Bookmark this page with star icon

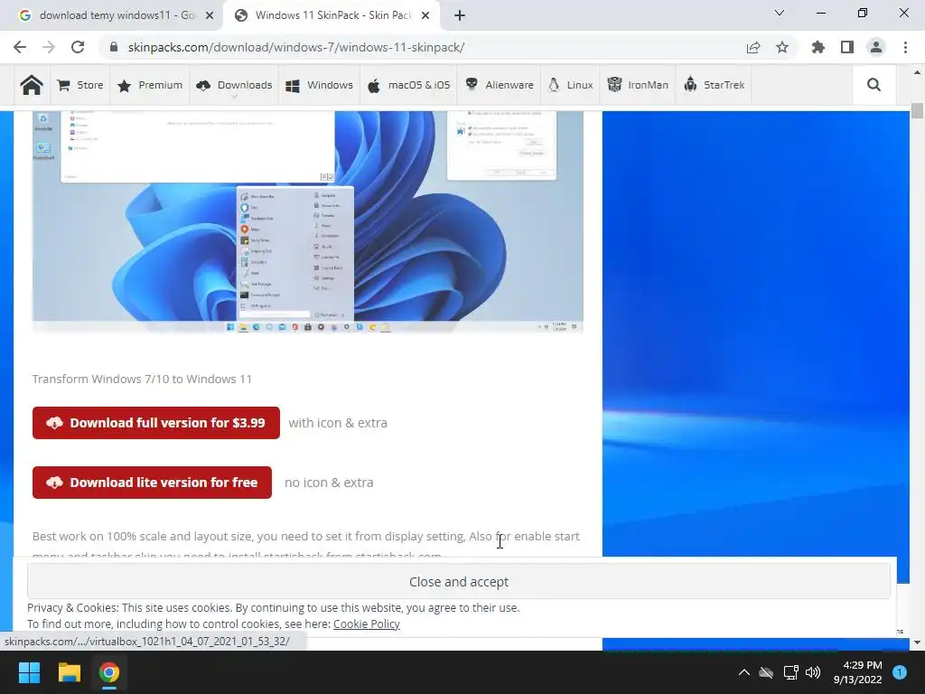[782, 47]
